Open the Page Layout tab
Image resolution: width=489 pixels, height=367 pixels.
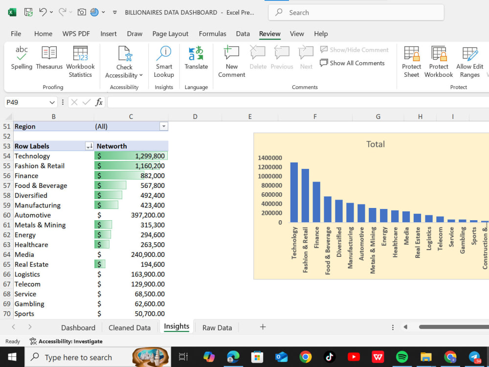pyautogui.click(x=170, y=34)
